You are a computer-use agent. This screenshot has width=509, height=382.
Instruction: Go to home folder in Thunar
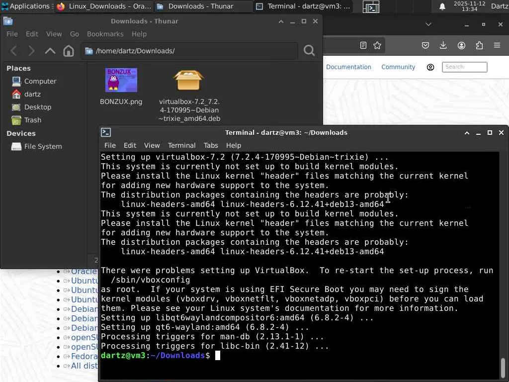(x=69, y=51)
